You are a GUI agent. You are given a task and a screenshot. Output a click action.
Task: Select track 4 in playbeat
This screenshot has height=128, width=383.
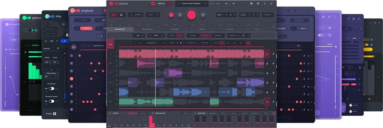[x=72, y=79]
